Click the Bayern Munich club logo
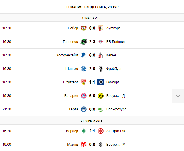 click(x=84, y=96)
